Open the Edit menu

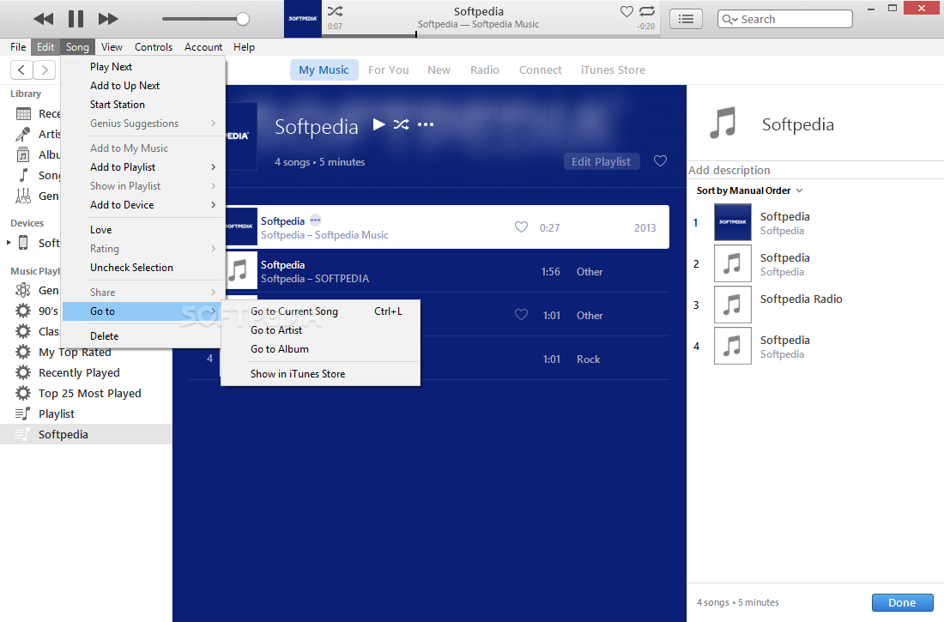point(45,47)
